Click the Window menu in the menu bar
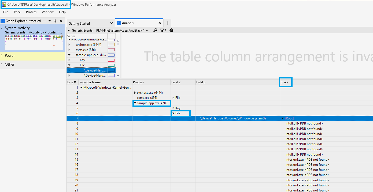The height and width of the screenshot is (192, 373). (x=47, y=12)
